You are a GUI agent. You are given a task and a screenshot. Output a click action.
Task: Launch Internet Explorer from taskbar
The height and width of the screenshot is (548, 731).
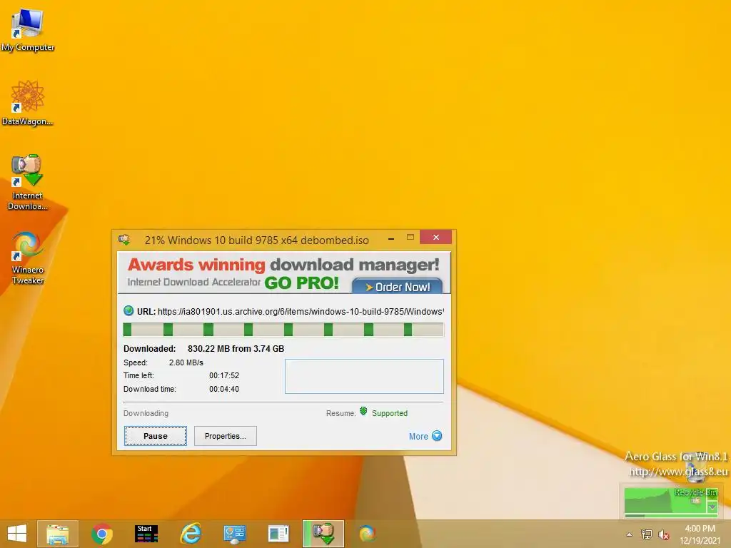190,534
